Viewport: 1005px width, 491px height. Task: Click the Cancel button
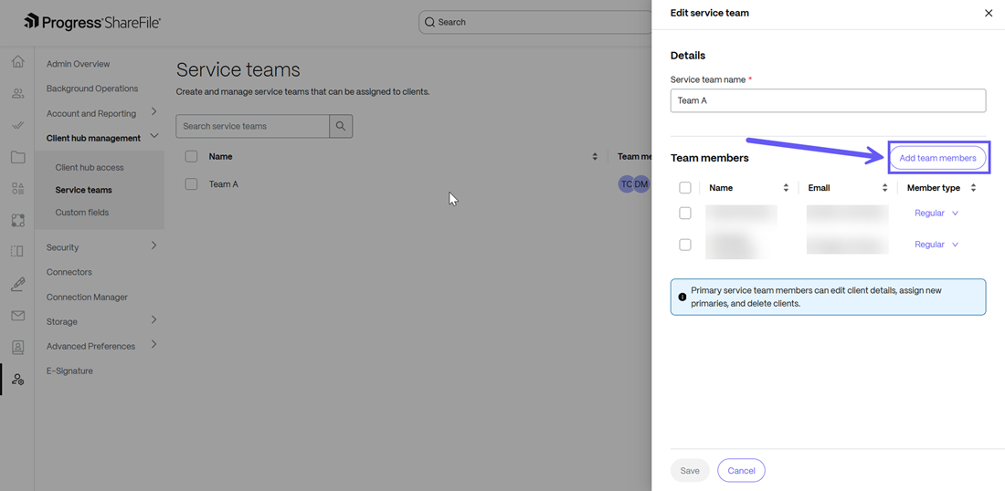741,471
